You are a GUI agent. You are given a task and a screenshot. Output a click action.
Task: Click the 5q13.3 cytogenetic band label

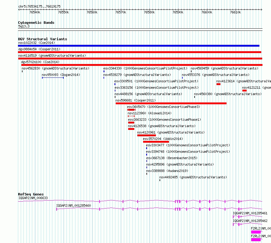(24, 26)
